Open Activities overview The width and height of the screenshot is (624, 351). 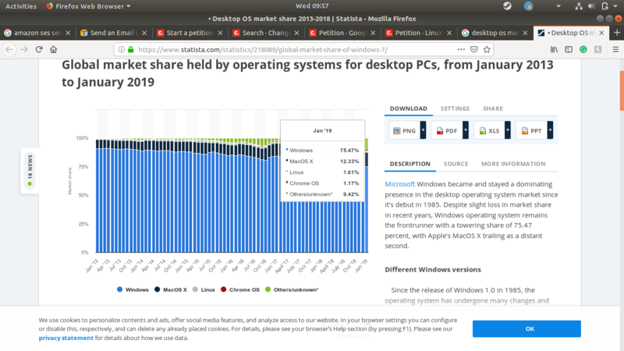tap(21, 6)
